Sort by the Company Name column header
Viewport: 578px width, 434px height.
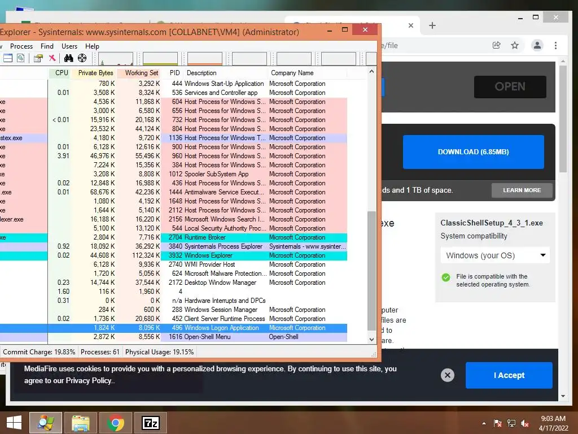coord(308,73)
